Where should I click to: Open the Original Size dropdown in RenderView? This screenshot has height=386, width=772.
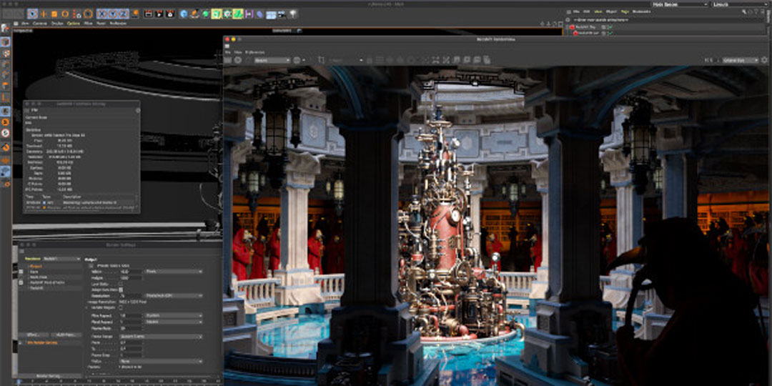(x=741, y=60)
